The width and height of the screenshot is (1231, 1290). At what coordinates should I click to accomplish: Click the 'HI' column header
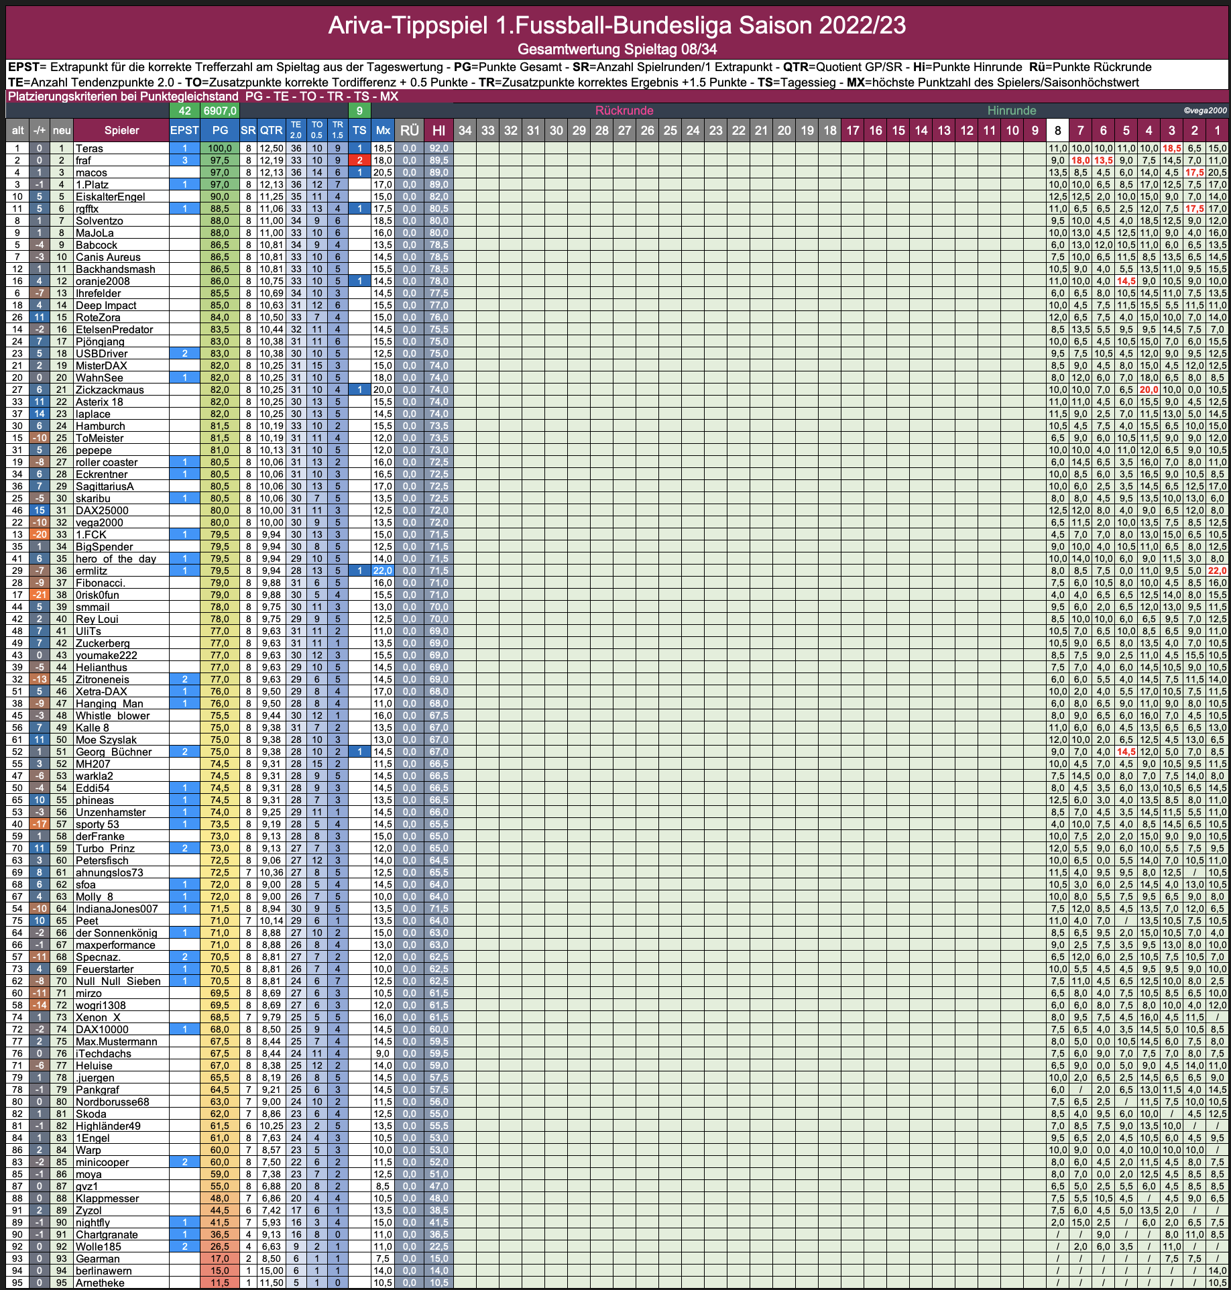click(x=438, y=130)
